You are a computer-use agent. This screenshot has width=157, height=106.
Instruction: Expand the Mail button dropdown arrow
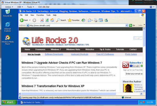(x=92, y=20)
